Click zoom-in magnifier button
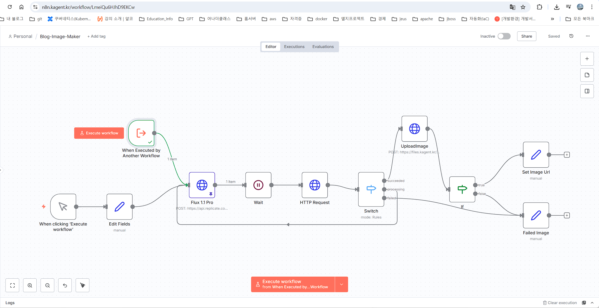Screen dimensions: 599x308 (x=30, y=285)
